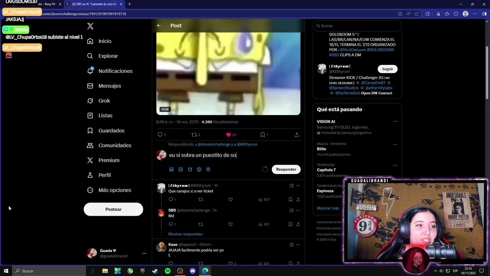490x276 pixels.
Task: Click the Buscar search field on X
Action: click(x=357, y=26)
